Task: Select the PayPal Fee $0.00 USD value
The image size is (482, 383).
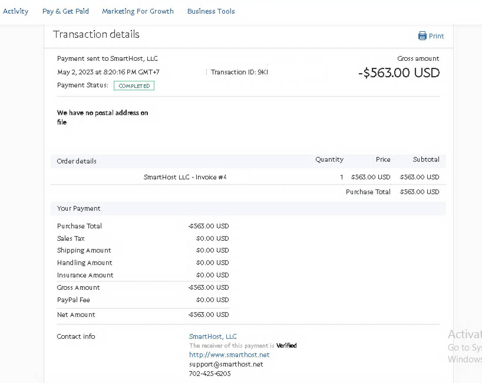Action: [212, 300]
